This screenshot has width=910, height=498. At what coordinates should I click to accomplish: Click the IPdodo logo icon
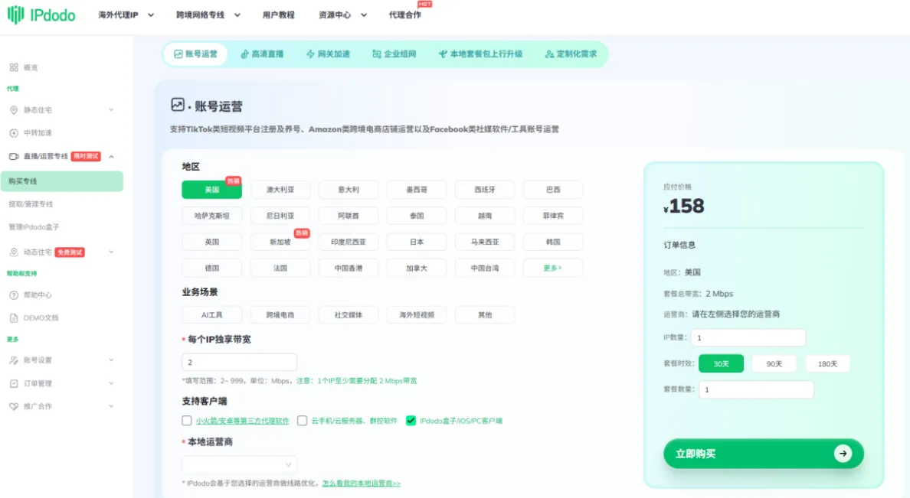(15, 15)
